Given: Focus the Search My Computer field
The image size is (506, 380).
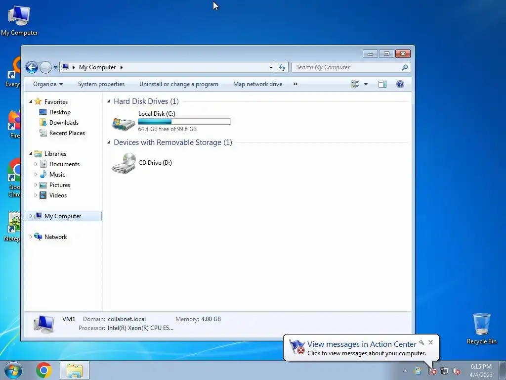Looking at the screenshot, I should click(351, 67).
